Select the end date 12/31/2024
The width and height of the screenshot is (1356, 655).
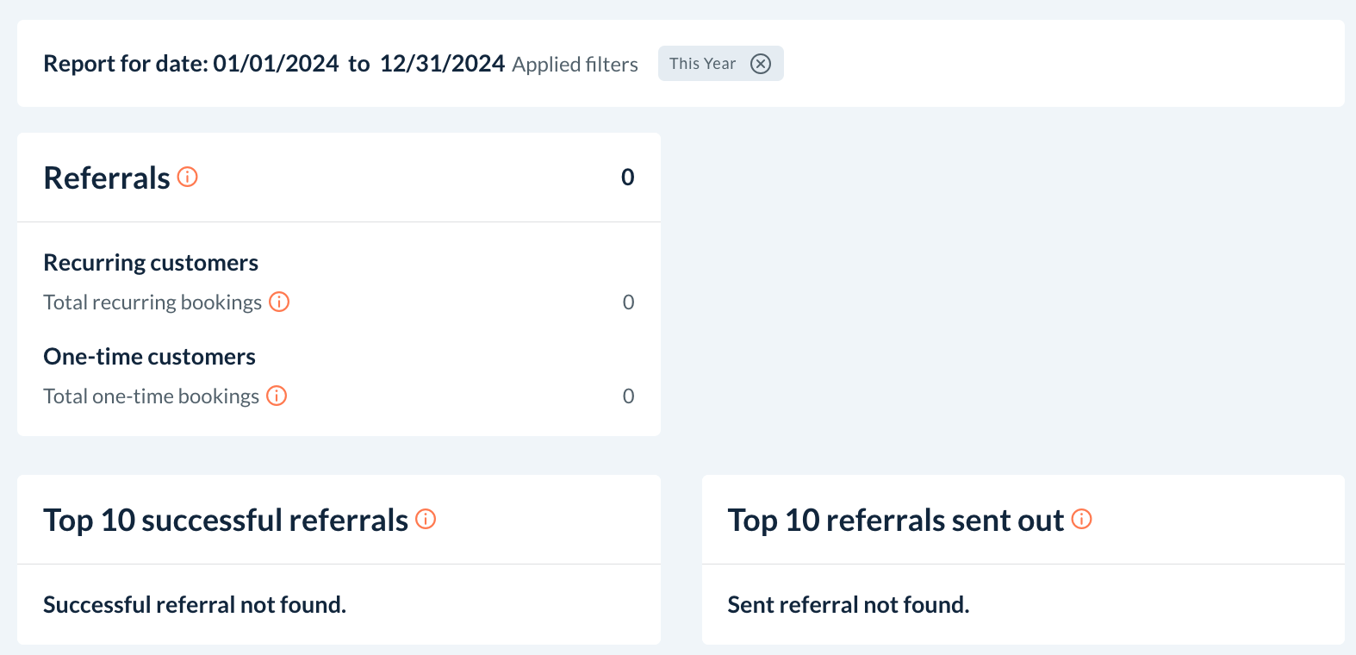(442, 64)
